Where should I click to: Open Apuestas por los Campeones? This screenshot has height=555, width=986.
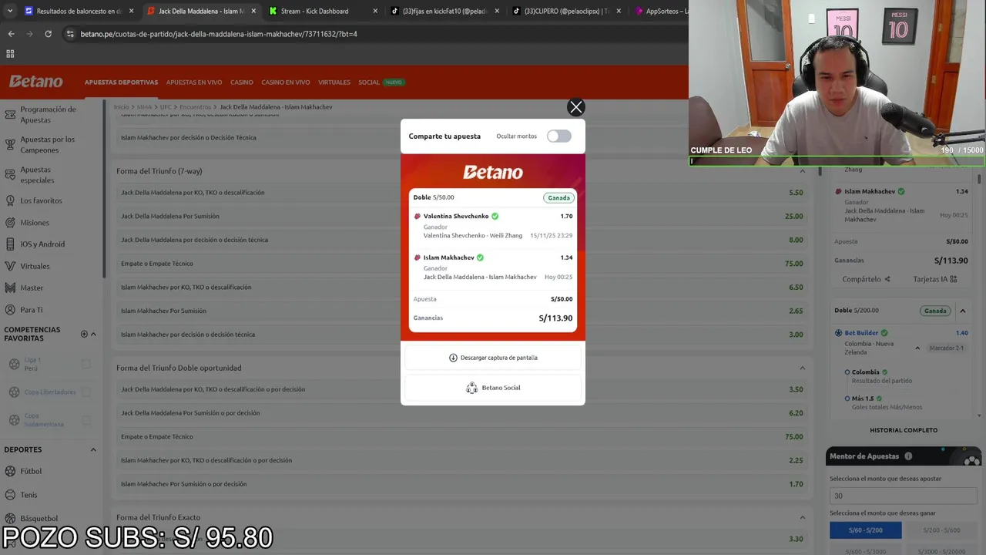click(48, 144)
